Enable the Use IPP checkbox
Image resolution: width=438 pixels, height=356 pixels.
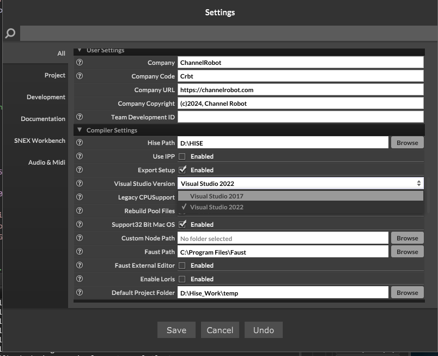182,156
